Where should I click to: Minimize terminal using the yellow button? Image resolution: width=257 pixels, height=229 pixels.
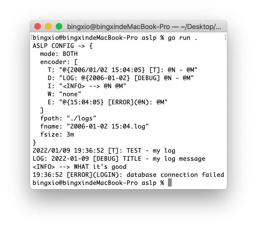[x=48, y=26]
